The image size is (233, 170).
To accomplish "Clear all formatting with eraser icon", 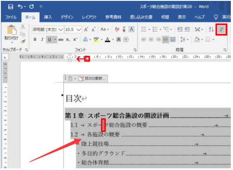I will point(117,29).
